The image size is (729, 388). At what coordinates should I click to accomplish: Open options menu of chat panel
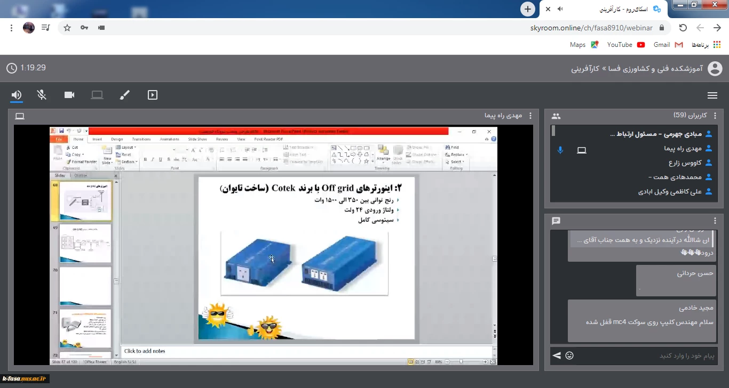click(716, 221)
